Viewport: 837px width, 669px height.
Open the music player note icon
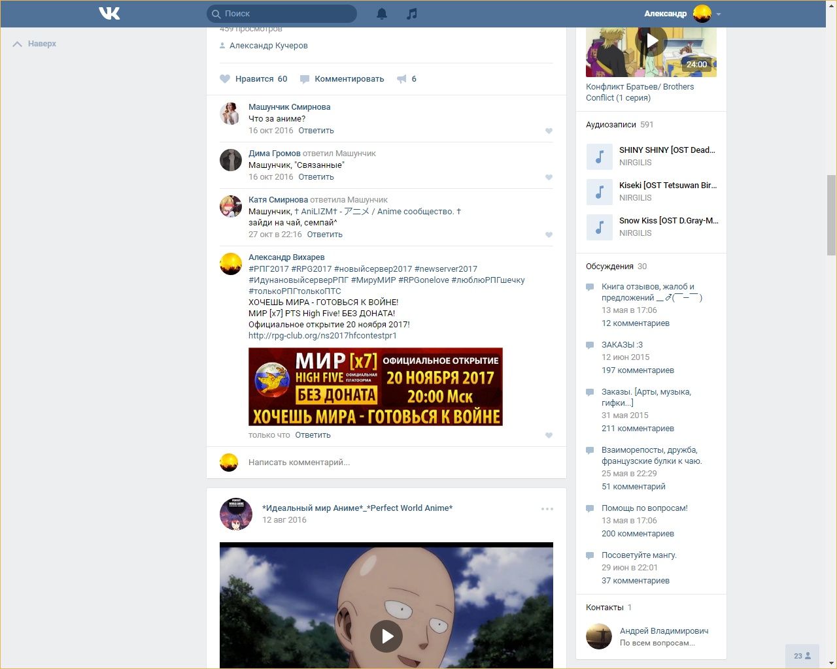coord(411,14)
